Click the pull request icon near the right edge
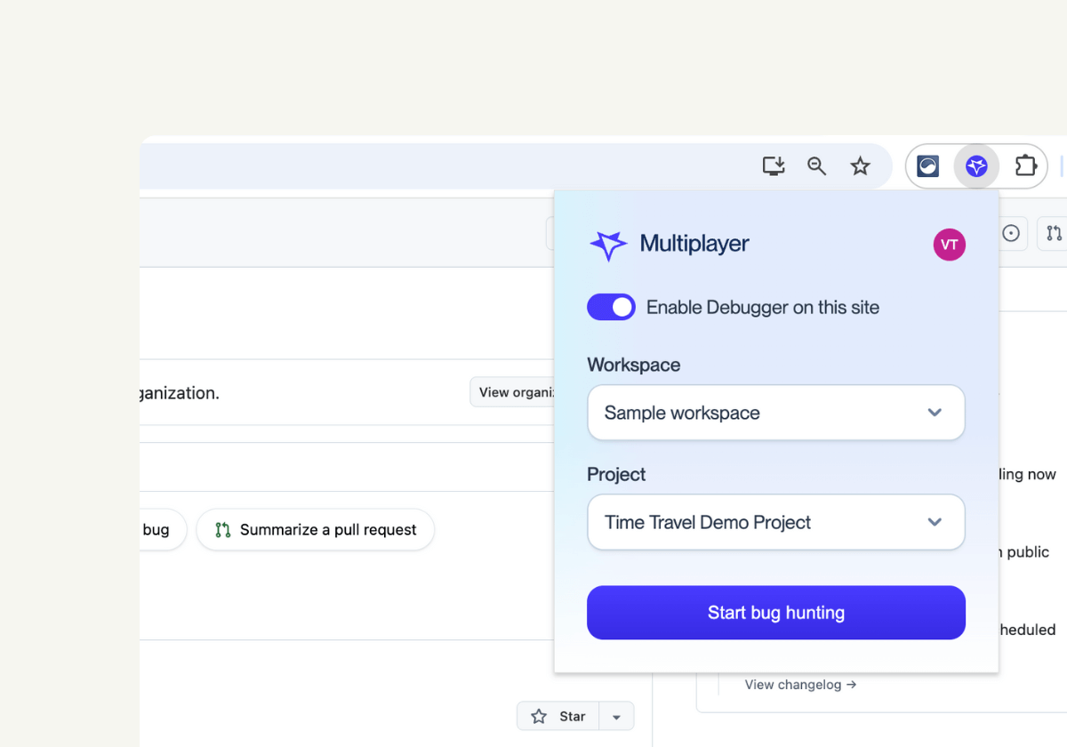This screenshot has height=747, width=1067. tap(1056, 233)
